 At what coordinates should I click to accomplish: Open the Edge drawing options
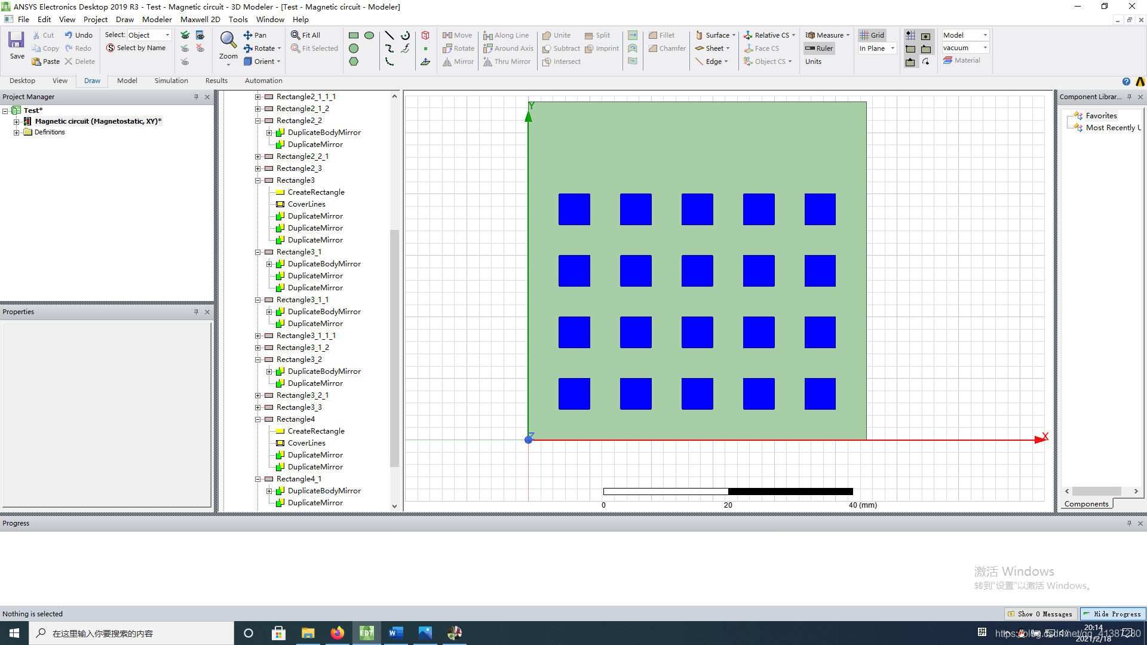click(711, 62)
